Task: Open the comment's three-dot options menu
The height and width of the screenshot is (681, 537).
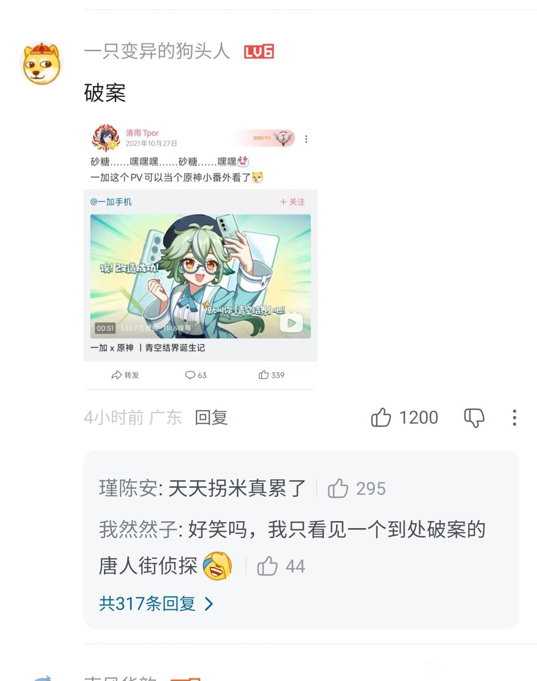Action: coord(515,418)
